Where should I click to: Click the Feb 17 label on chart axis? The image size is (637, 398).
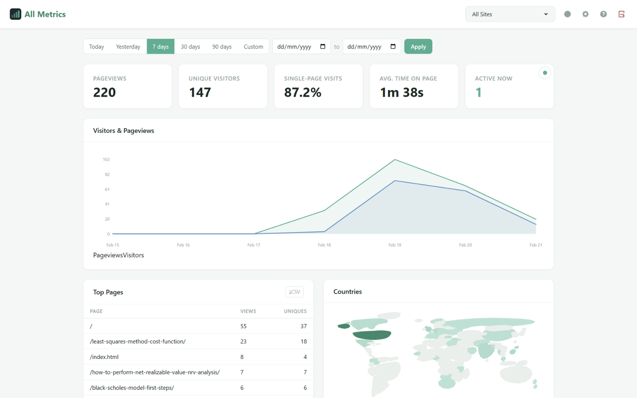point(254,245)
